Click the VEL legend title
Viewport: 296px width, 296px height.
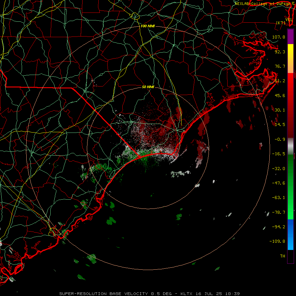point(289,20)
